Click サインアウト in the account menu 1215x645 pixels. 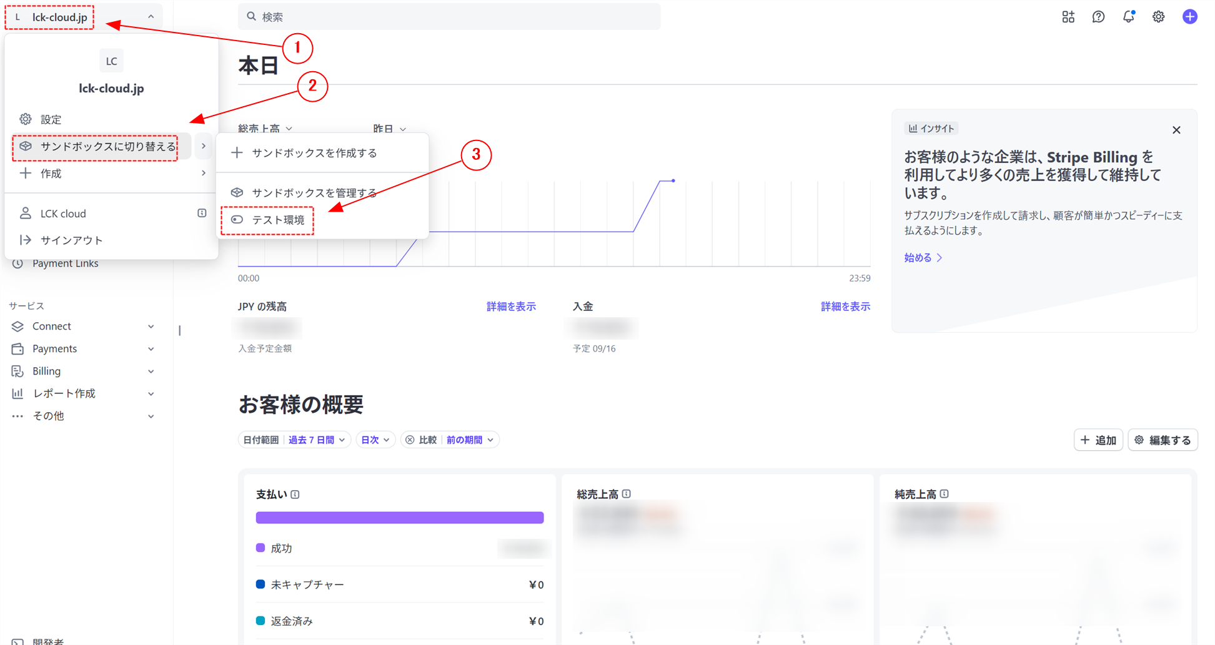tap(72, 240)
